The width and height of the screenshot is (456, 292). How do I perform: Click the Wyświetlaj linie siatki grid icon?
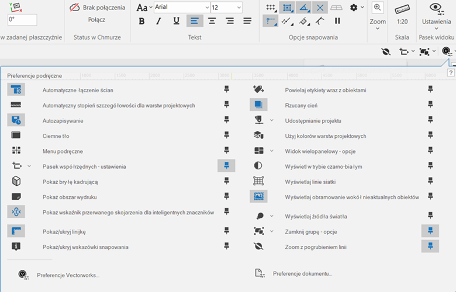click(x=258, y=181)
